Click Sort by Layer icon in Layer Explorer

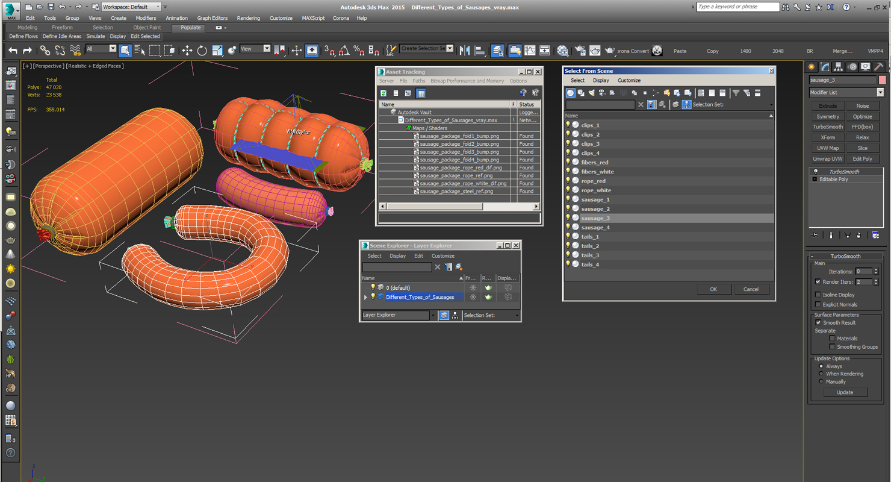coord(444,315)
